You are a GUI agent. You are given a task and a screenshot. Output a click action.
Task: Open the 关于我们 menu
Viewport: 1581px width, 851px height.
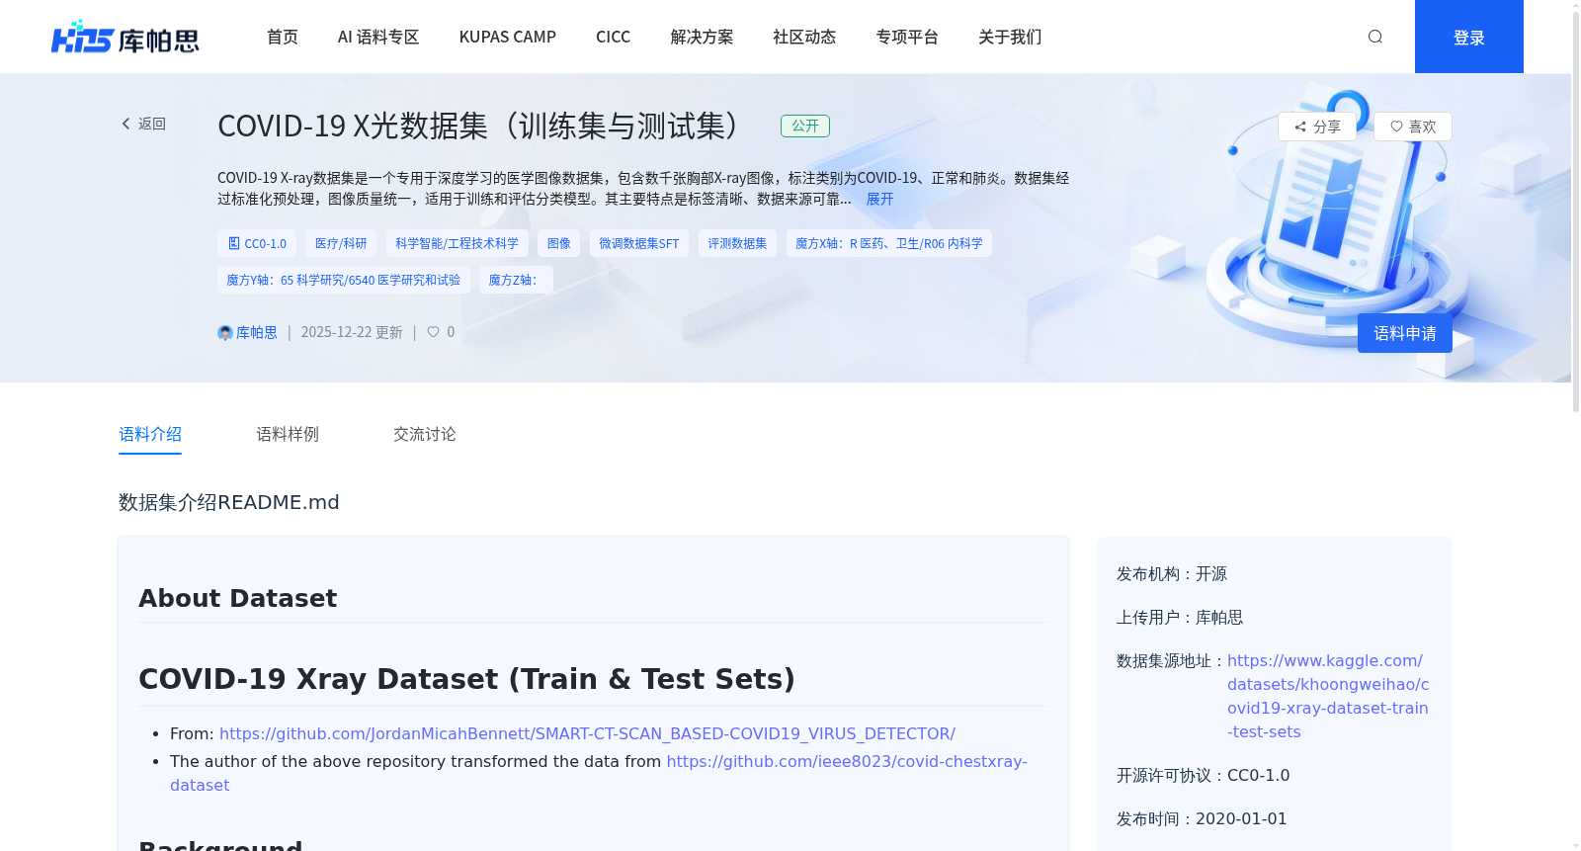click(x=1010, y=37)
